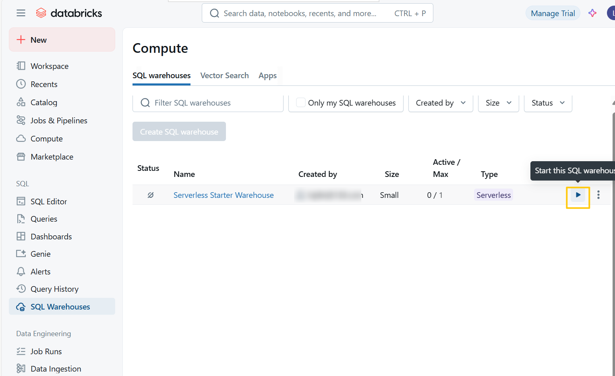The height and width of the screenshot is (376, 615).
Task: Open the Serverless Starter Warehouse kebab menu
Action: point(598,195)
